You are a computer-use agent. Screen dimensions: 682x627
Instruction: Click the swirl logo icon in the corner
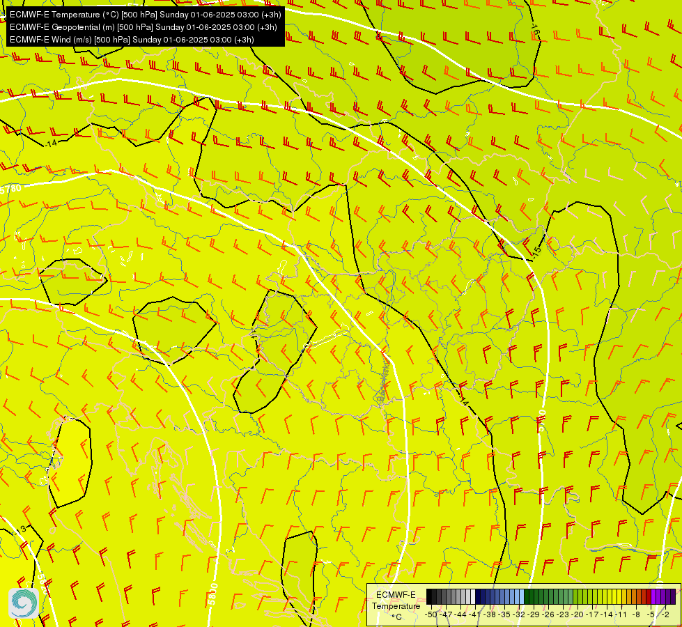(x=24, y=603)
